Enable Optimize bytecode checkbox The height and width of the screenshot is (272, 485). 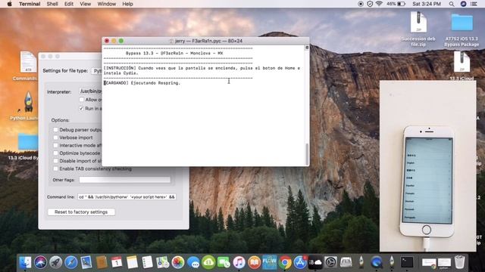coord(55,153)
